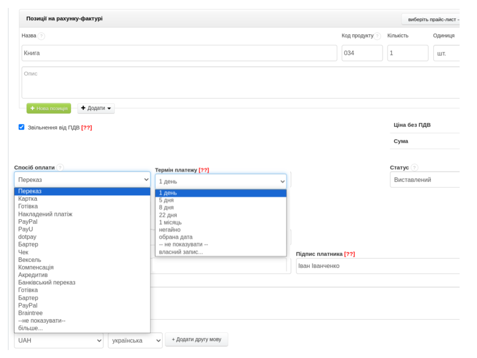
Task: Click the Підпис платника field with Іван Іванченко
Action: pyautogui.click(x=377, y=266)
